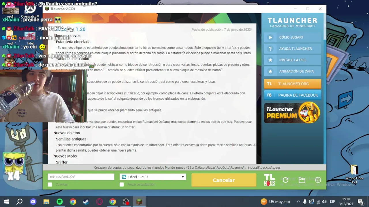Click the volume speaker tray icon
The width and height of the screenshot is (369, 207).
point(324,202)
